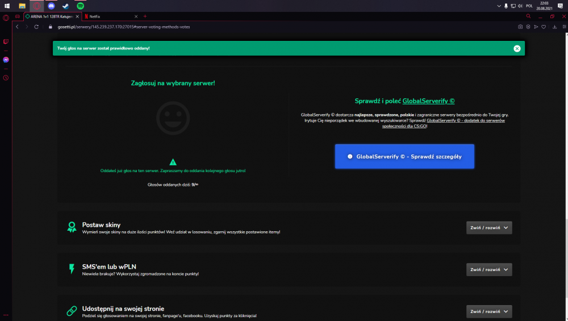This screenshot has height=321, width=568.
Task: Switch to the Netflix tab
Action: [111, 16]
